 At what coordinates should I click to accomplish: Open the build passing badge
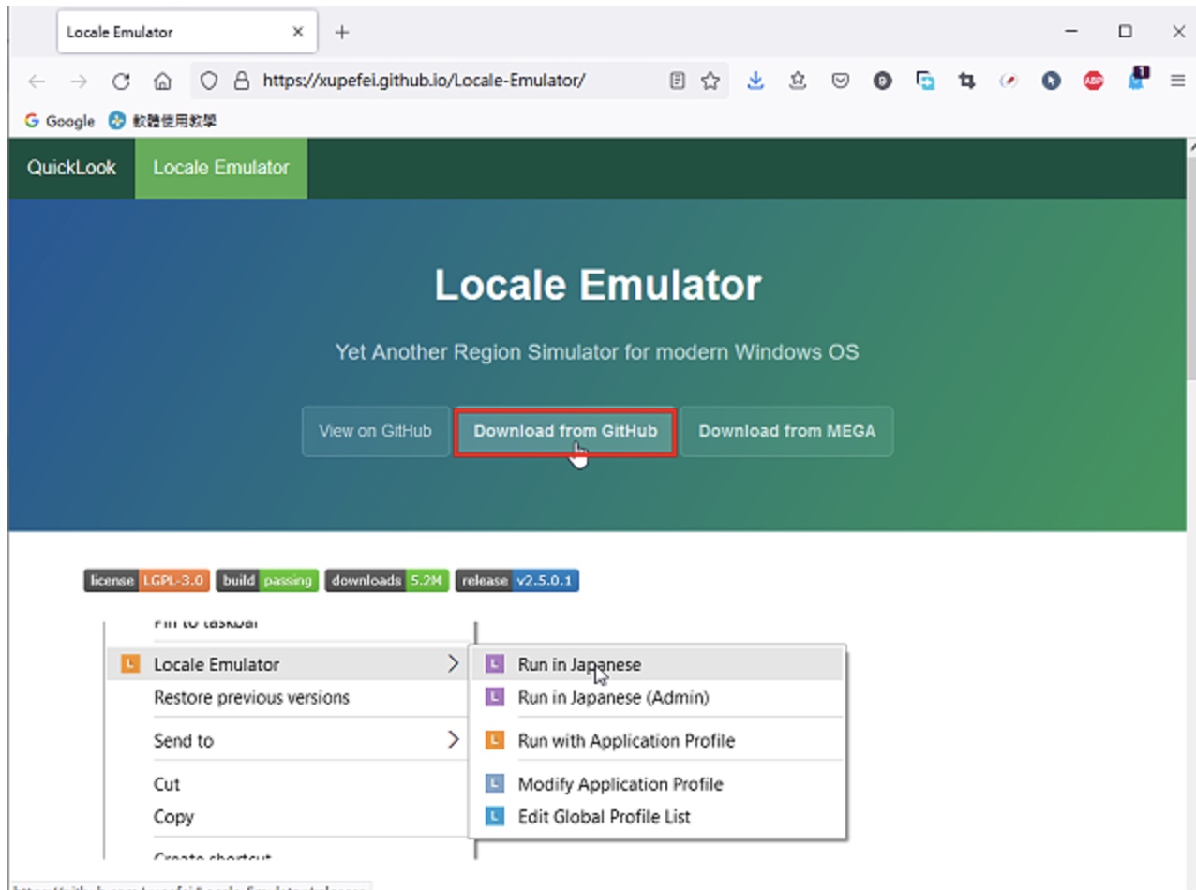click(x=267, y=581)
